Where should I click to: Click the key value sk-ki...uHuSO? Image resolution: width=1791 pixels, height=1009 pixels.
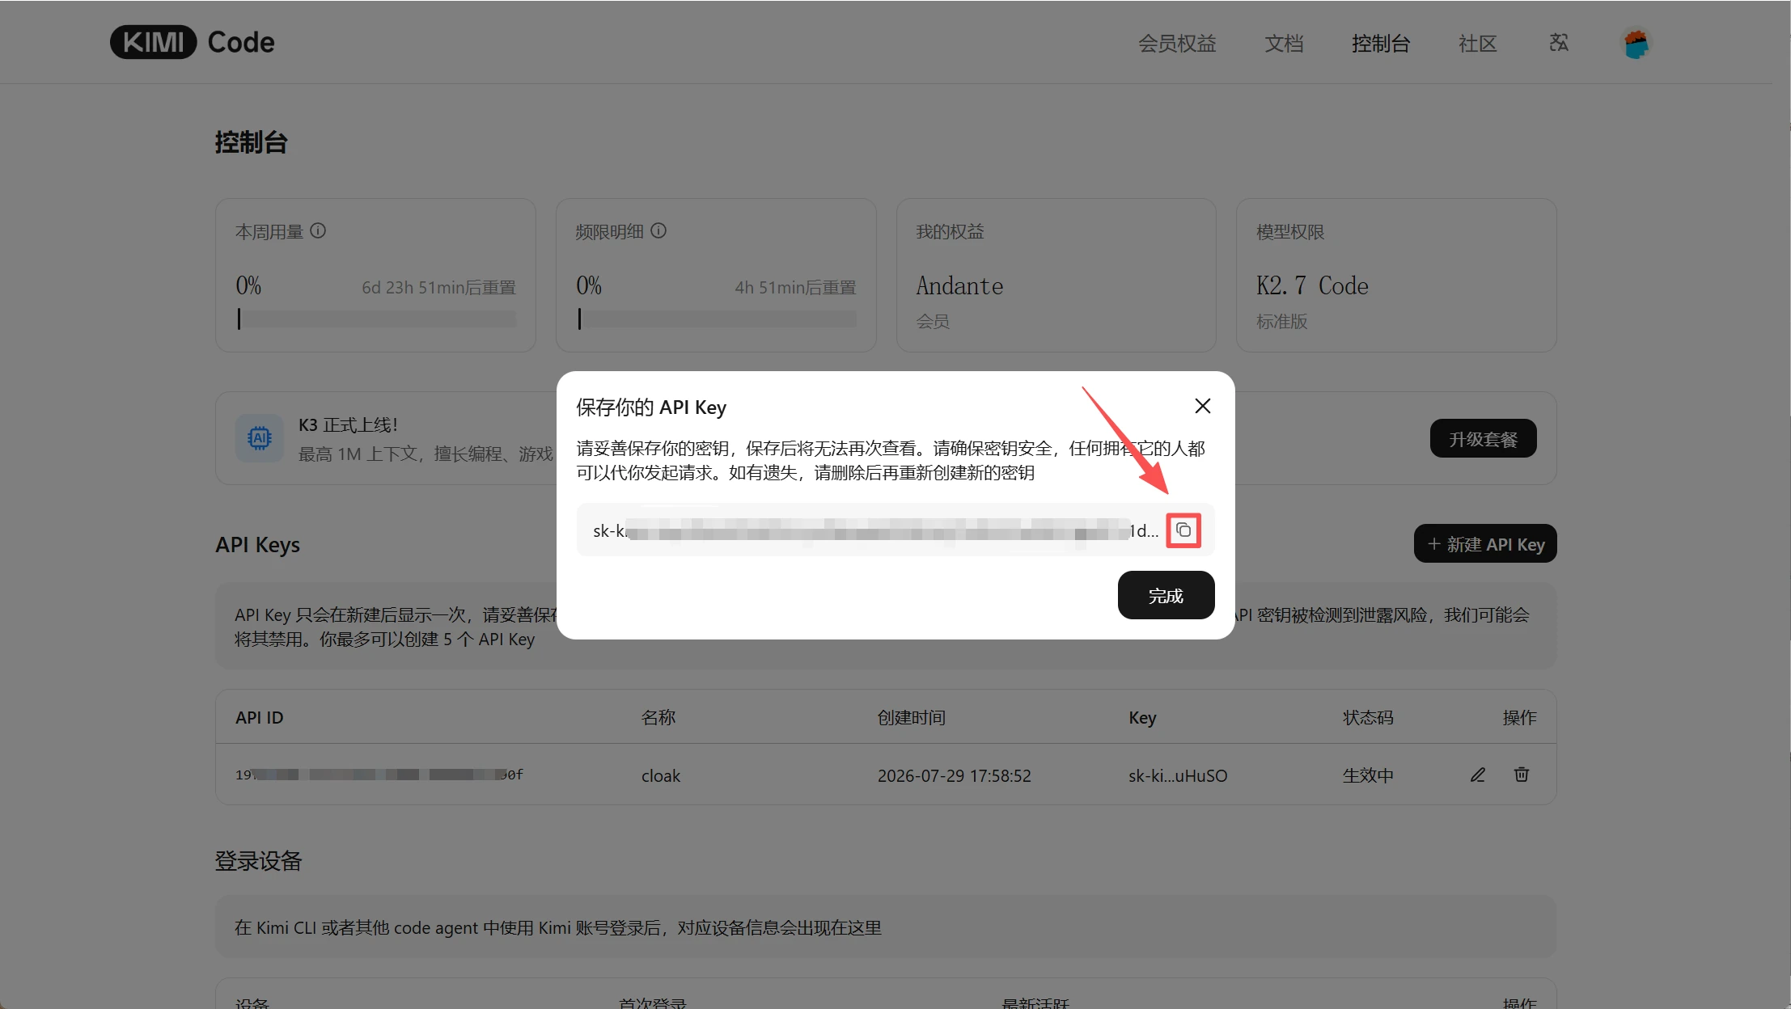pyautogui.click(x=1178, y=775)
